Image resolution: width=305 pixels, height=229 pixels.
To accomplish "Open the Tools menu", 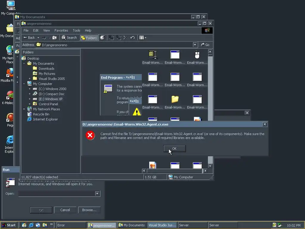I will 77,30.
